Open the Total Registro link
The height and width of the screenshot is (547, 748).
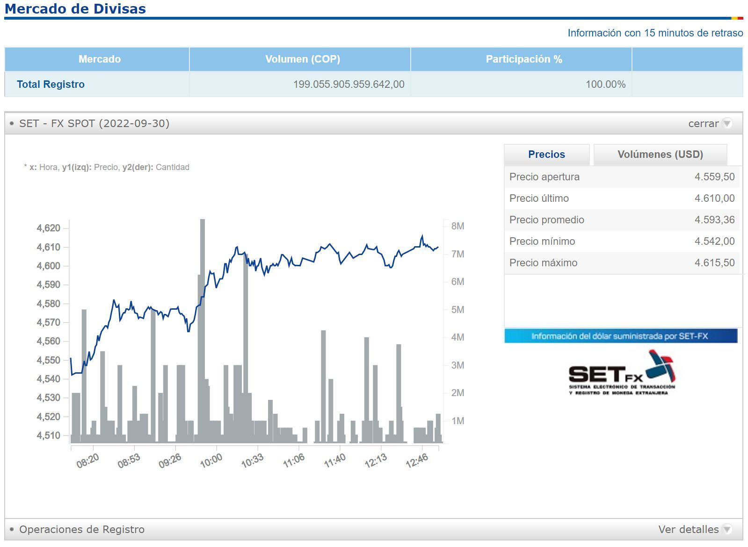coord(51,85)
